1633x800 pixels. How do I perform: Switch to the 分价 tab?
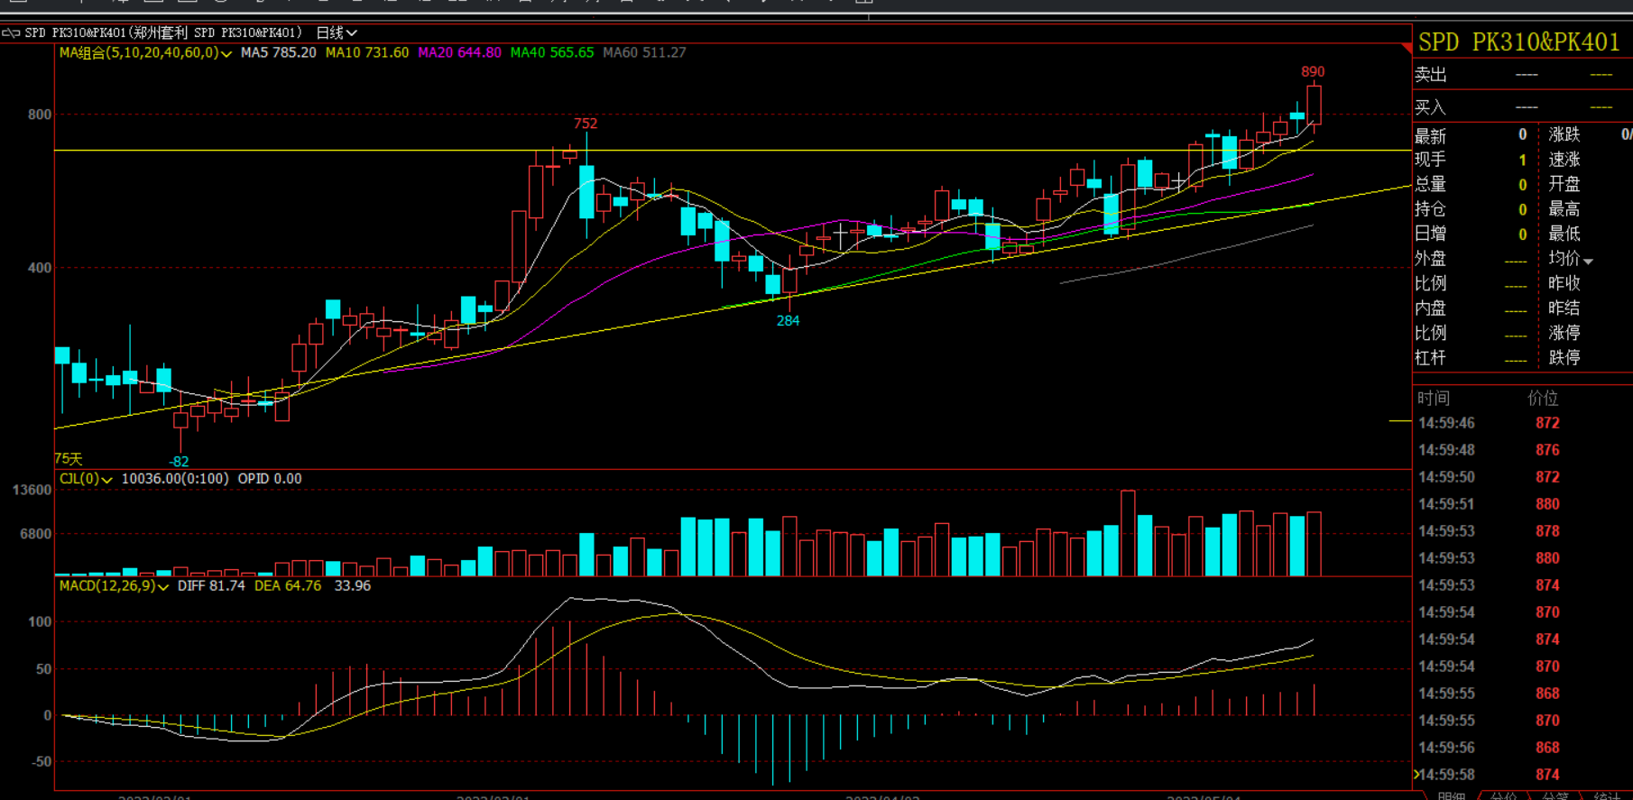[1503, 795]
